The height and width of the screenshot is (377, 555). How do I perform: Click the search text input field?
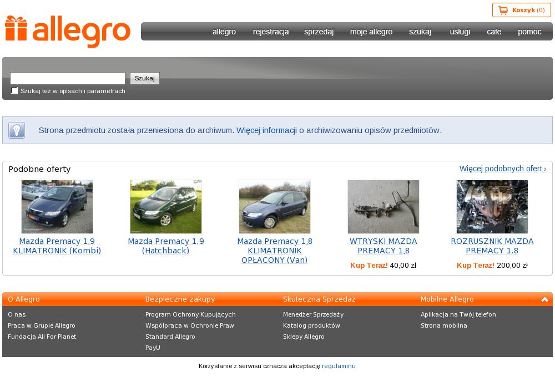[68, 78]
